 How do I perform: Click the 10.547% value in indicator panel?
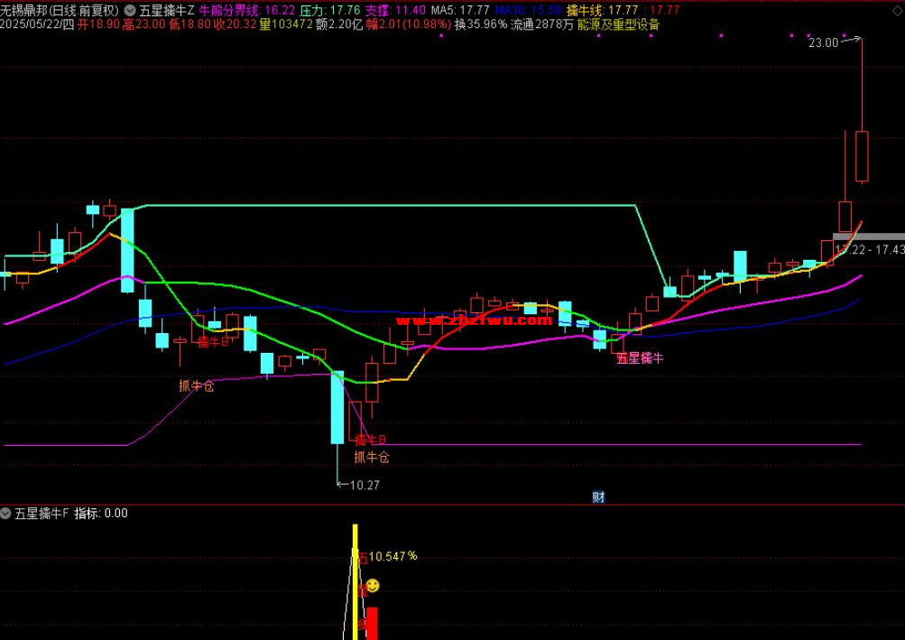[393, 556]
